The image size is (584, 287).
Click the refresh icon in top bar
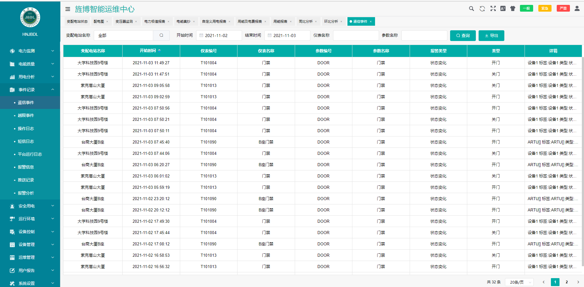coord(482,9)
